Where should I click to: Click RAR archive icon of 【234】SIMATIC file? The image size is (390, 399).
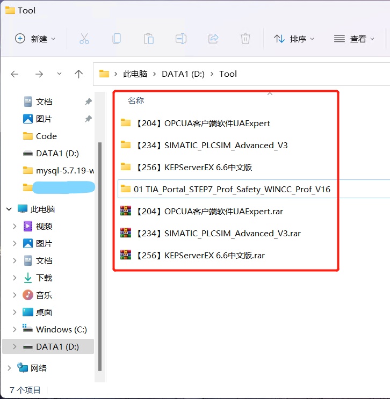tap(126, 233)
